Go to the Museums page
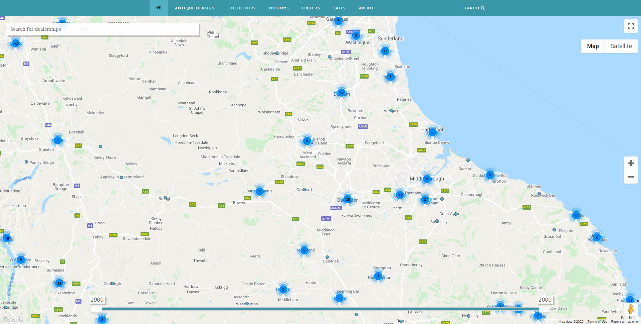The height and width of the screenshot is (324, 641). click(x=278, y=8)
